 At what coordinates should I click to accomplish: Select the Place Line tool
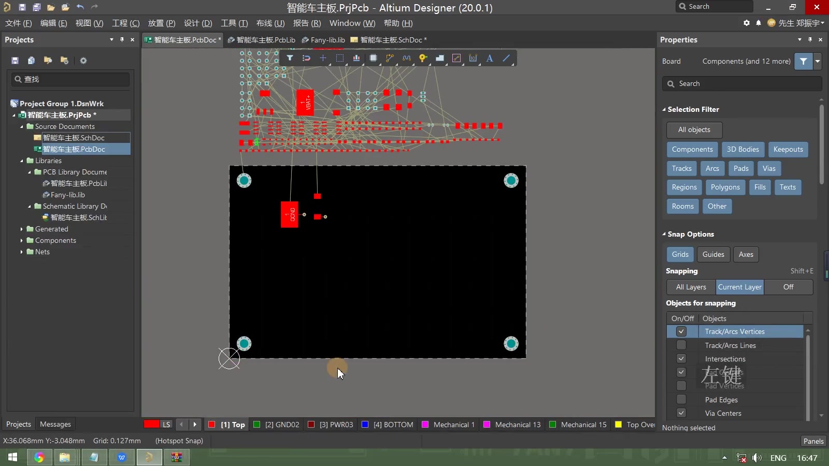[507, 58]
